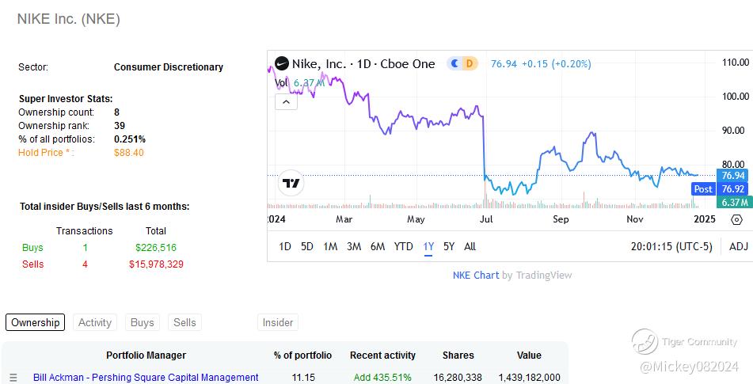The image size is (753, 384).
Task: Open the timezone menu showing UTC-5
Action: tap(671, 246)
